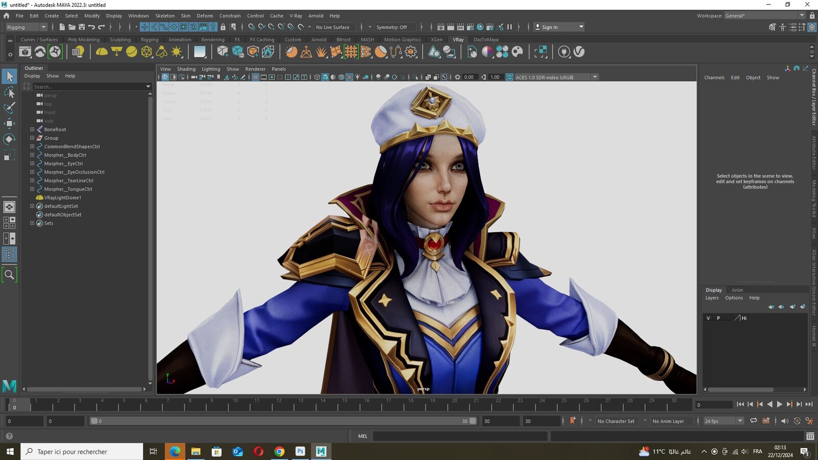Open the Render Settings clapperboard icon
The height and width of the screenshot is (460, 818).
coord(470,27)
